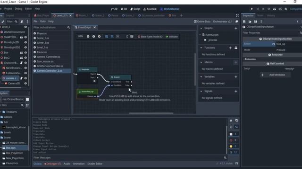The height and width of the screenshot is (169, 302).
Task: Switch to the Node tab beside Inspector
Action: point(260,15)
